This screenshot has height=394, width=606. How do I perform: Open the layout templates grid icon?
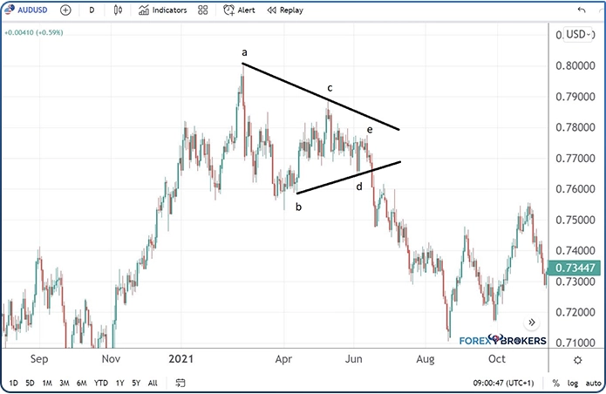click(x=202, y=10)
